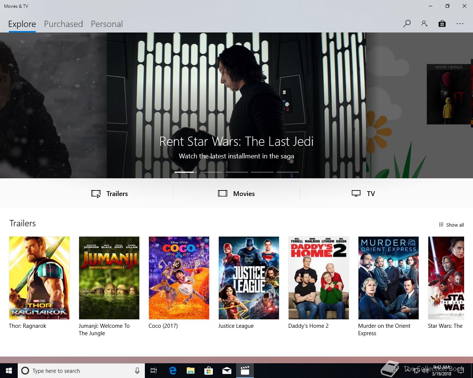Open File Explorer from the taskbar
The width and height of the screenshot is (473, 378).
coord(191,371)
